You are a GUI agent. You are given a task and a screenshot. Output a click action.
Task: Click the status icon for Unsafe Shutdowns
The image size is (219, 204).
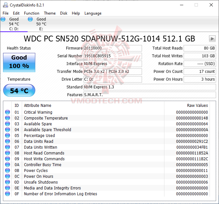click(x=7, y=182)
